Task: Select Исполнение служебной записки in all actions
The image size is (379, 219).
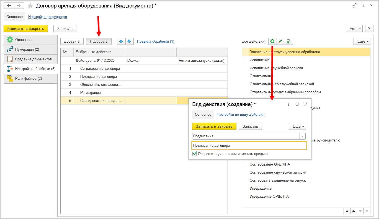Action: (306, 68)
